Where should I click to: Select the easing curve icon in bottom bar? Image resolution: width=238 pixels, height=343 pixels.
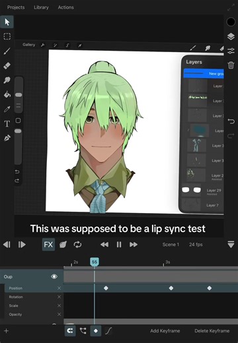click(108, 331)
